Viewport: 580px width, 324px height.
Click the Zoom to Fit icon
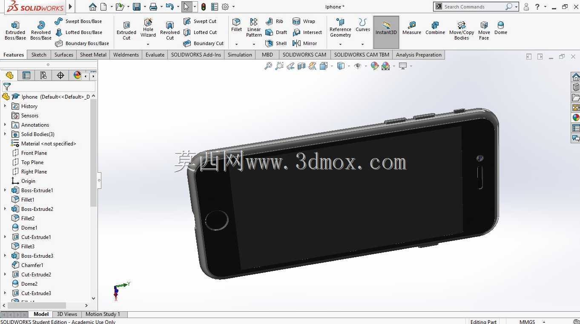[x=268, y=66]
